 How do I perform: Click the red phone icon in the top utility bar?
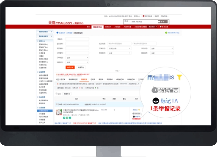tap(143, 16)
